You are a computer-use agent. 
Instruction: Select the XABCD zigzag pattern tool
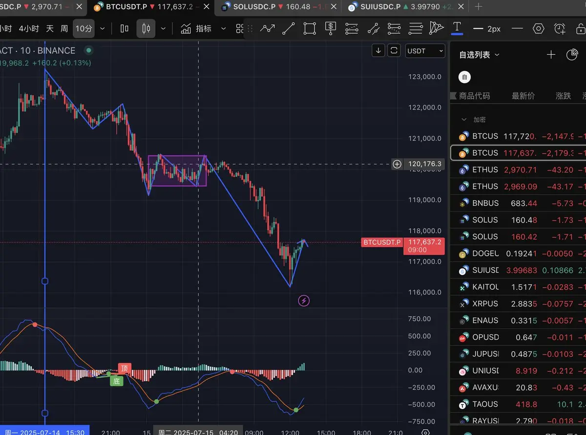(x=268, y=28)
